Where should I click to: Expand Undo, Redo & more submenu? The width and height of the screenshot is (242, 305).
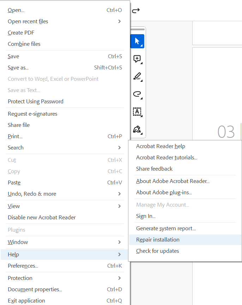pos(65,194)
